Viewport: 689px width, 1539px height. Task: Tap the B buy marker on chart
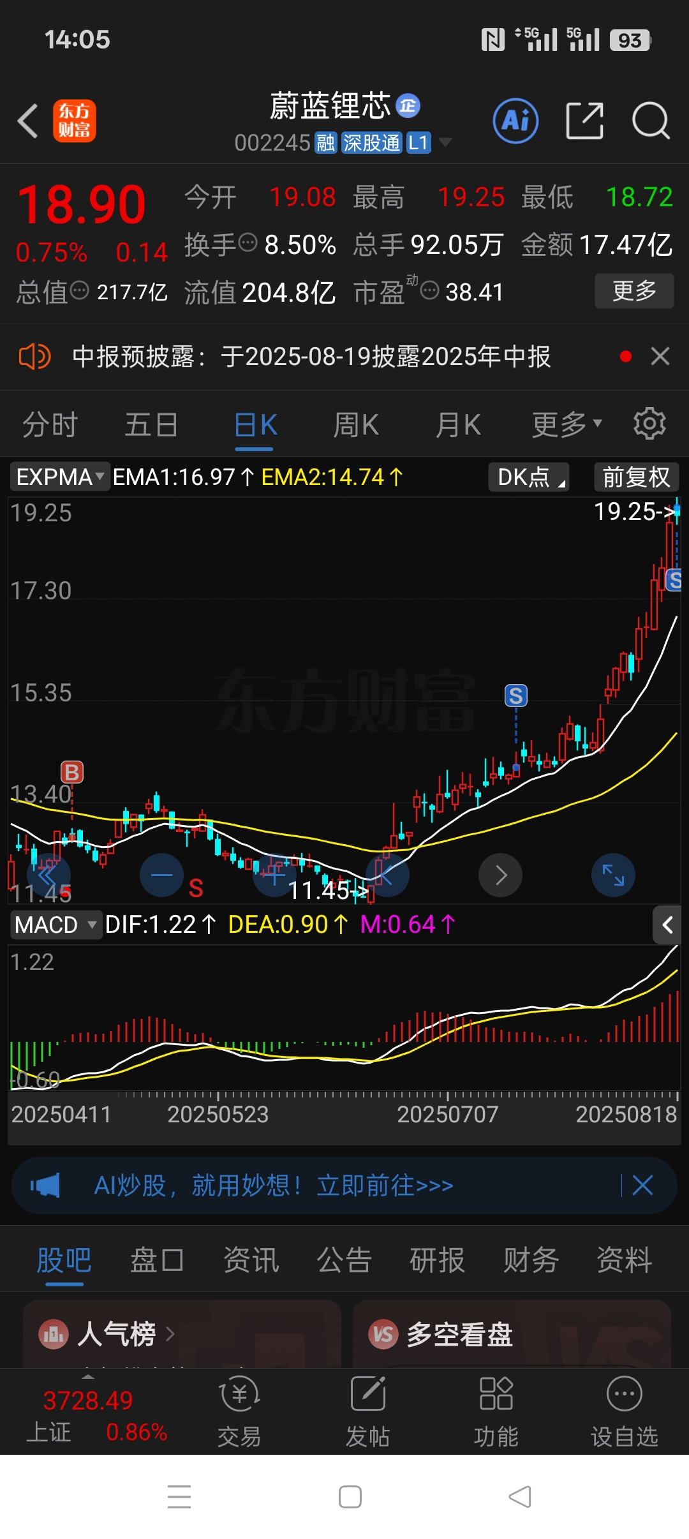72,772
